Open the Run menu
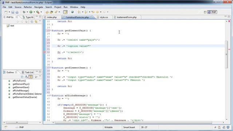 [66, 7]
